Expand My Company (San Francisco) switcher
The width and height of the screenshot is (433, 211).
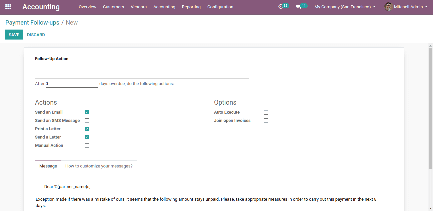tap(345, 7)
